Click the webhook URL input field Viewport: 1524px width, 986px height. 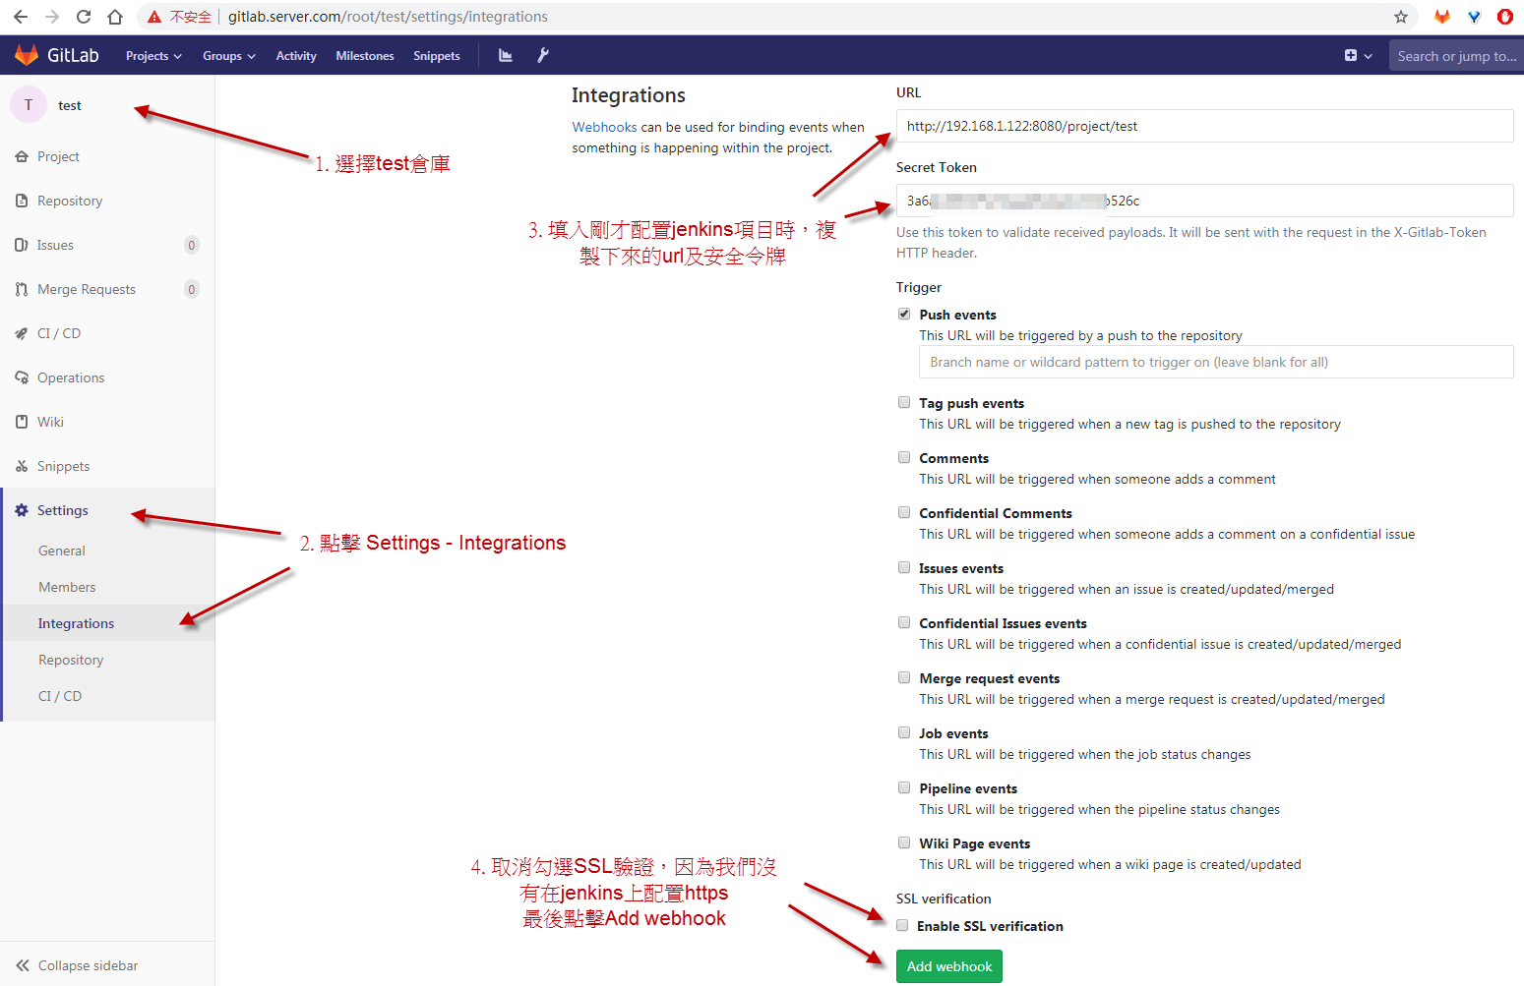[1204, 126]
